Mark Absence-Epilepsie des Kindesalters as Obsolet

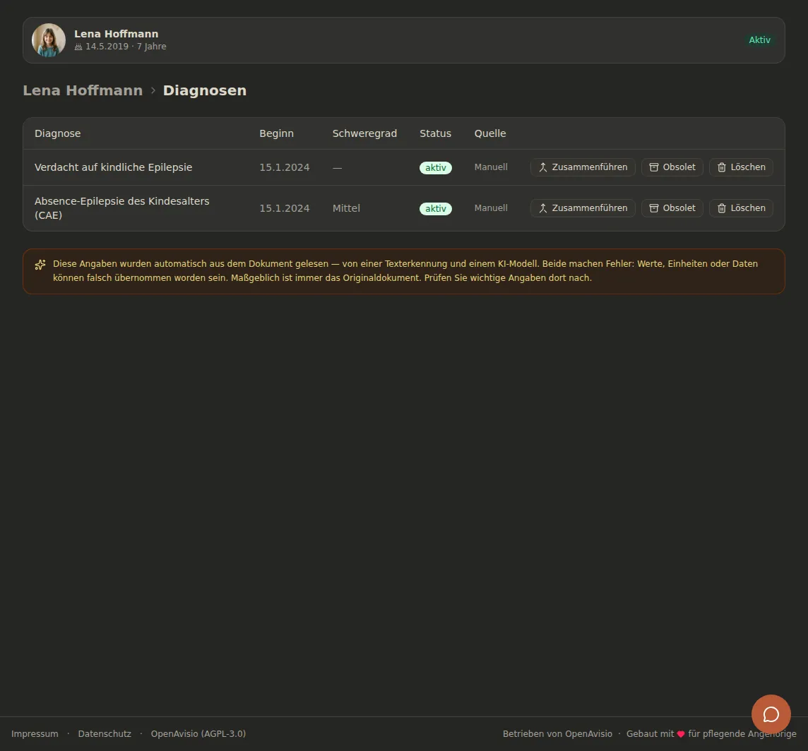click(x=672, y=208)
